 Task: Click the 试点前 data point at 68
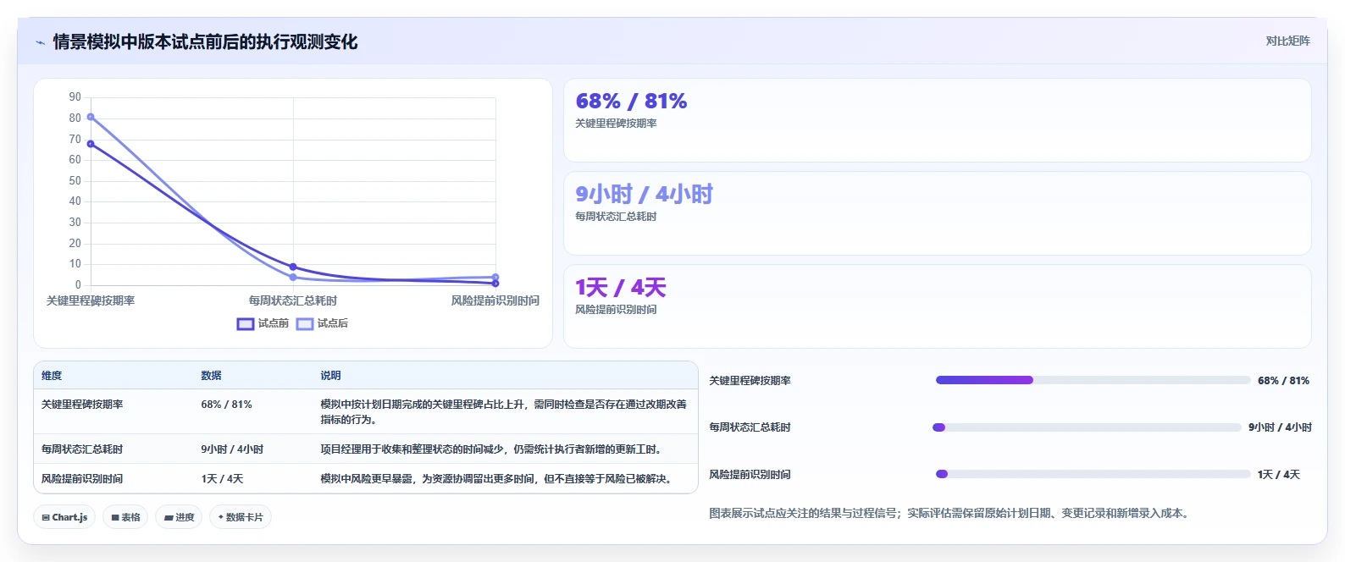(91, 144)
